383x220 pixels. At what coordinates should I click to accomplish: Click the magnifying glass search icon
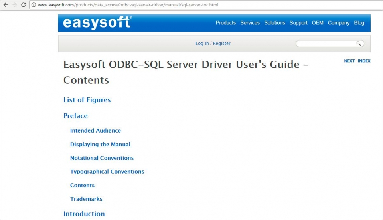[358, 44]
